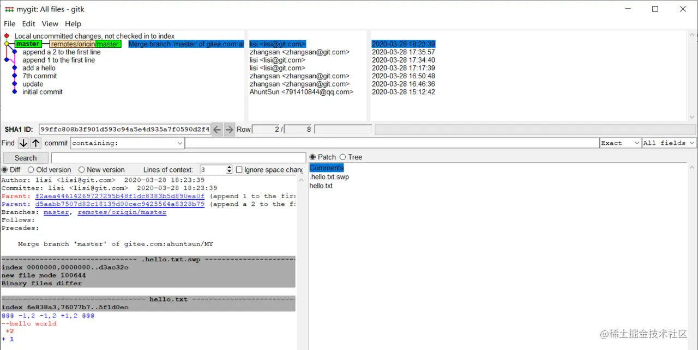698x350 pixels.
Task: Follow the master branch link
Action: tap(56, 212)
